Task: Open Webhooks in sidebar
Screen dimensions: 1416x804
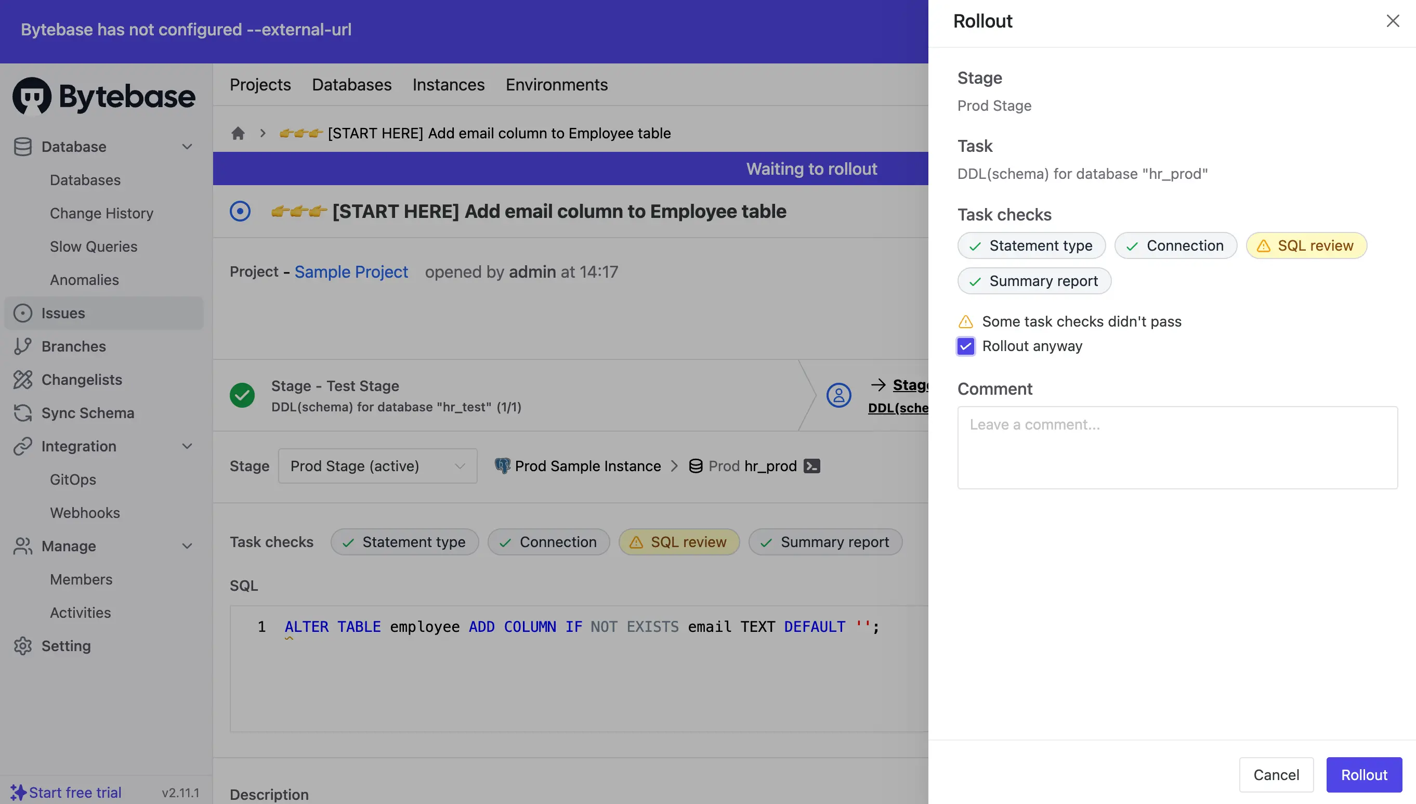Action: [85, 513]
